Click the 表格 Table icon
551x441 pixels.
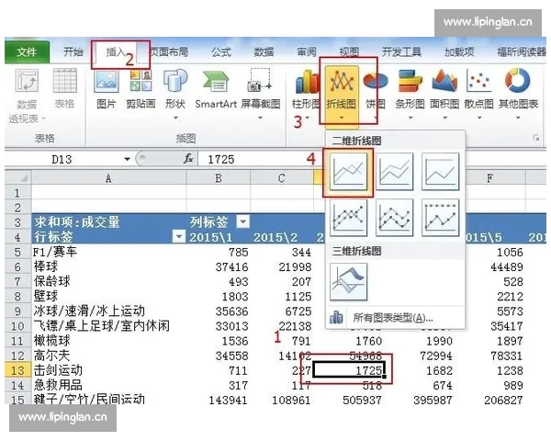64,81
